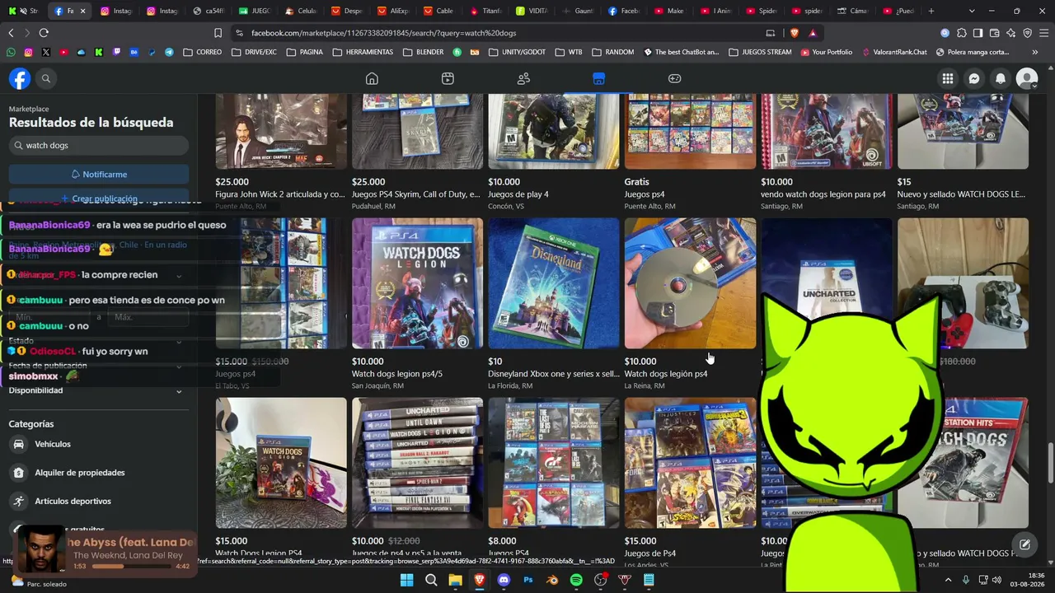Open the Facebook menu grid icon
This screenshot has height=593, width=1055.
(x=948, y=78)
